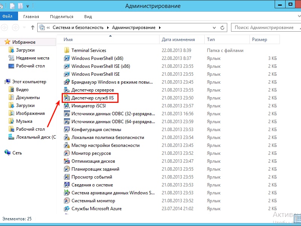Screen dimensions: 301x226
Task: Select the ODBC 64-разрядная data sources icon
Action: [x=67, y=121]
